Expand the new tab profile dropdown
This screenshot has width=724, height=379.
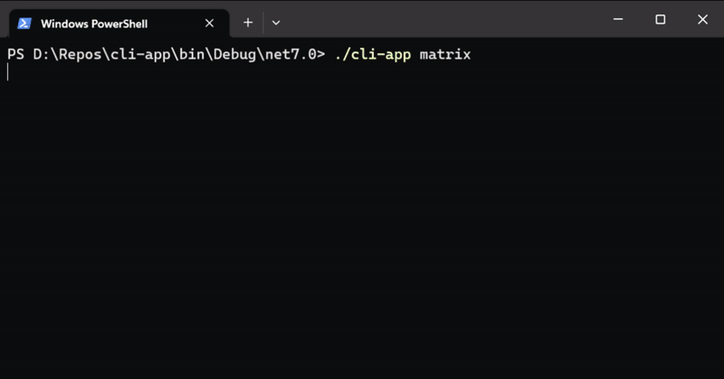(x=276, y=23)
